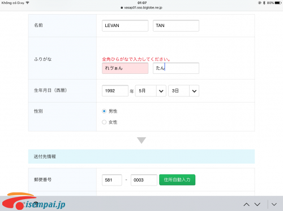Click the 住所自動入力 green button
This screenshot has height=211, width=283.
[x=177, y=180]
